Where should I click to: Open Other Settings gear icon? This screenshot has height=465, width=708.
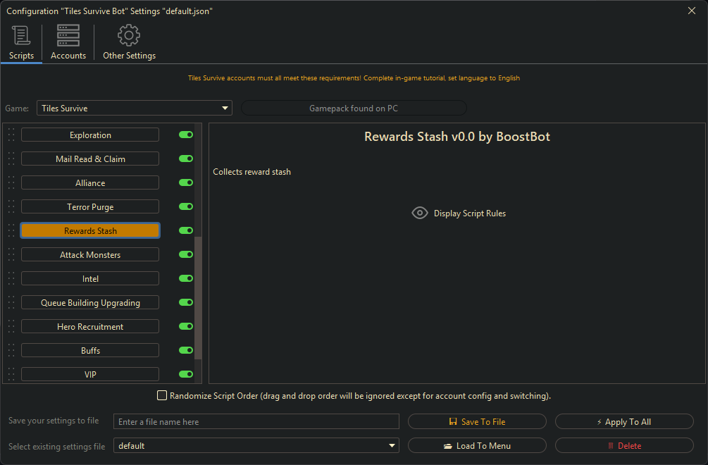coord(129,35)
